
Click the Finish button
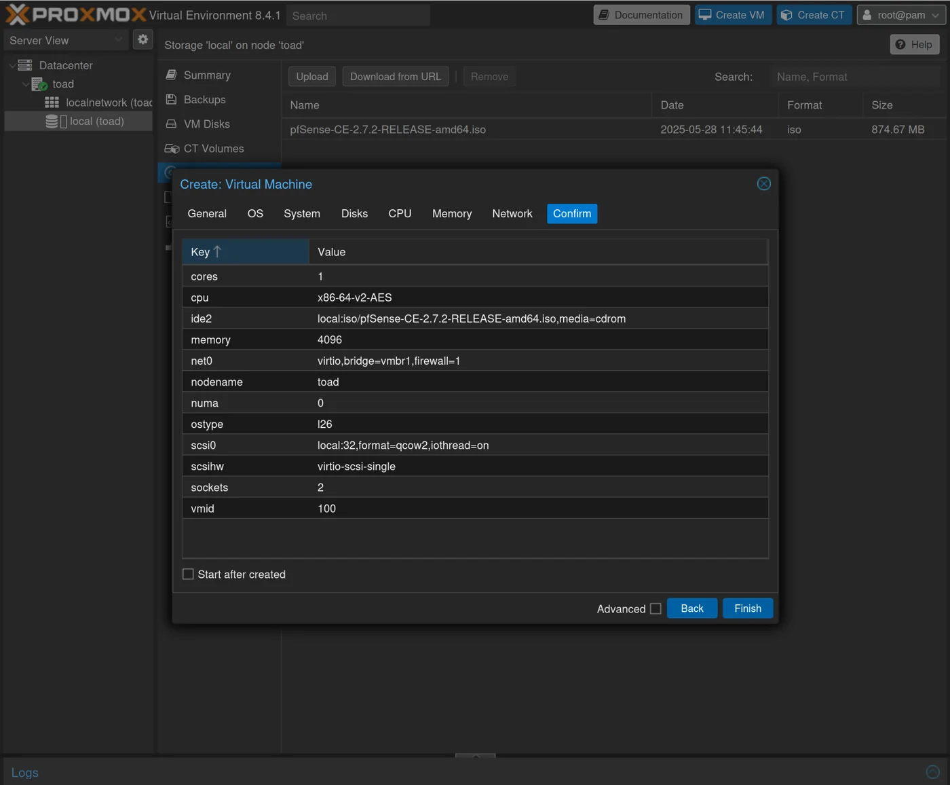coord(747,608)
